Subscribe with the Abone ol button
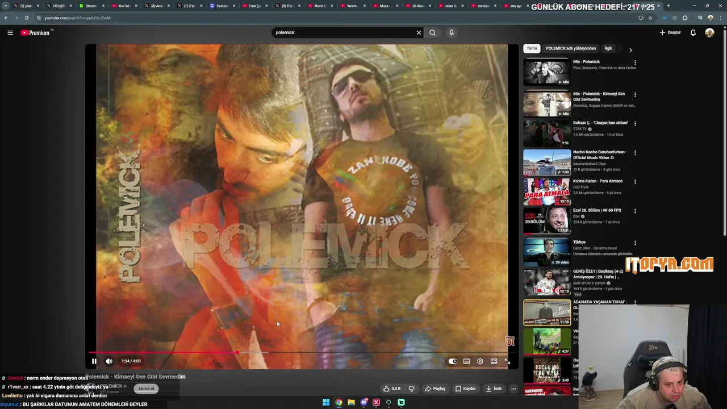 tap(146, 389)
